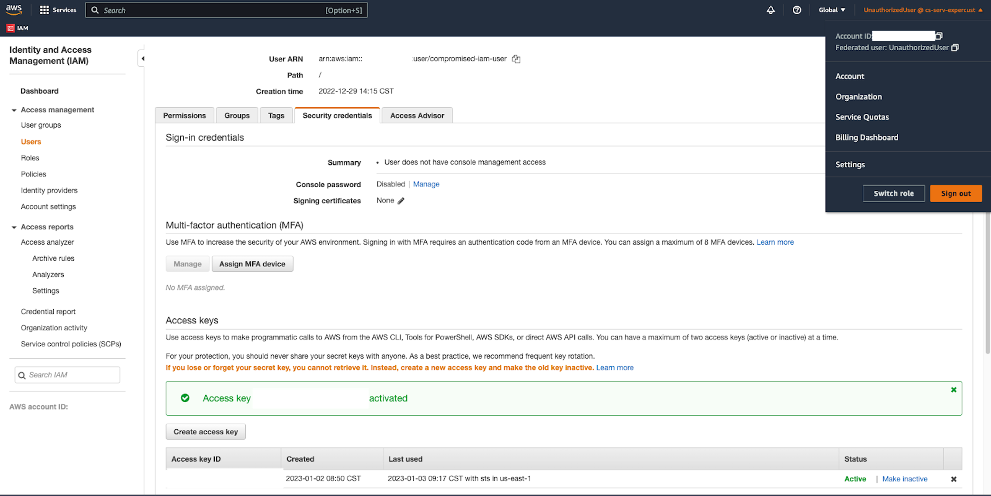The image size is (991, 496).
Task: Click the orange Sign out button
Action: tap(955, 193)
